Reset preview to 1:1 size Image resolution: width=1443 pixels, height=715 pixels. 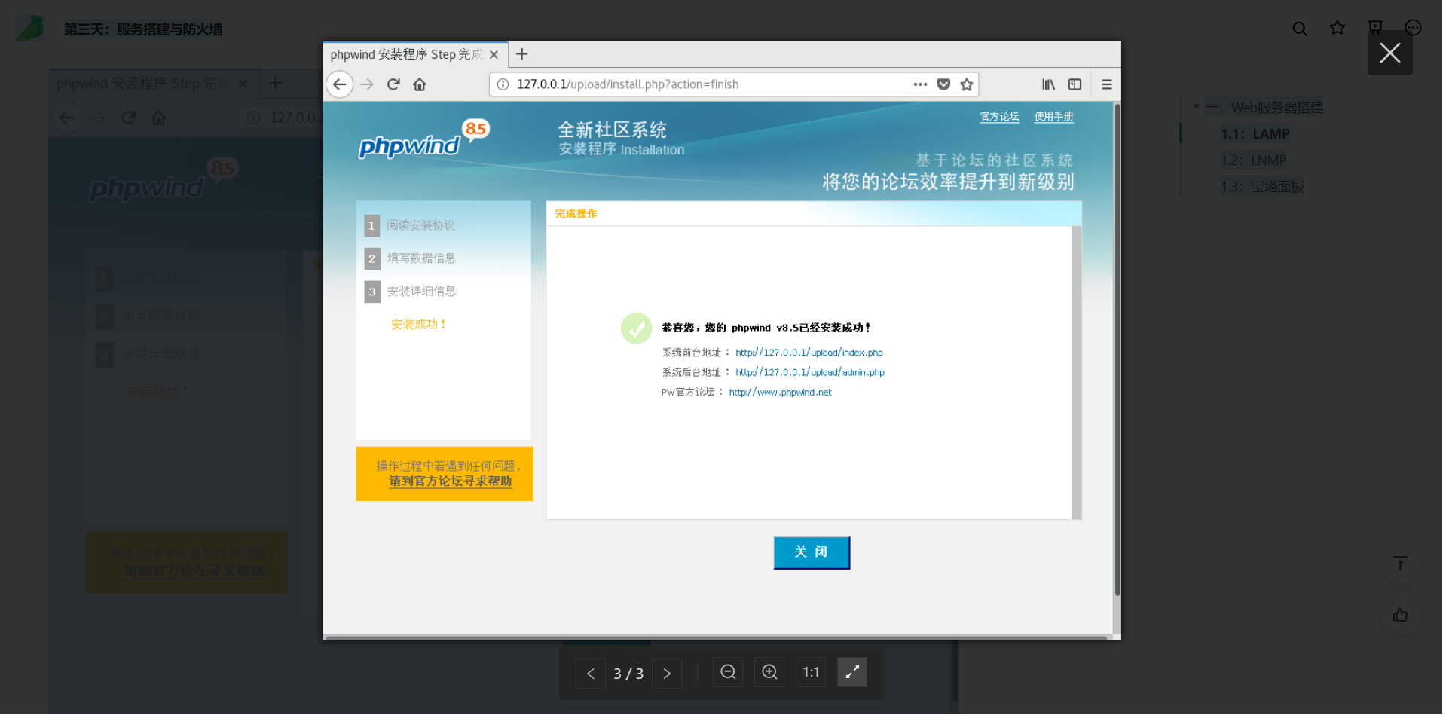(811, 671)
